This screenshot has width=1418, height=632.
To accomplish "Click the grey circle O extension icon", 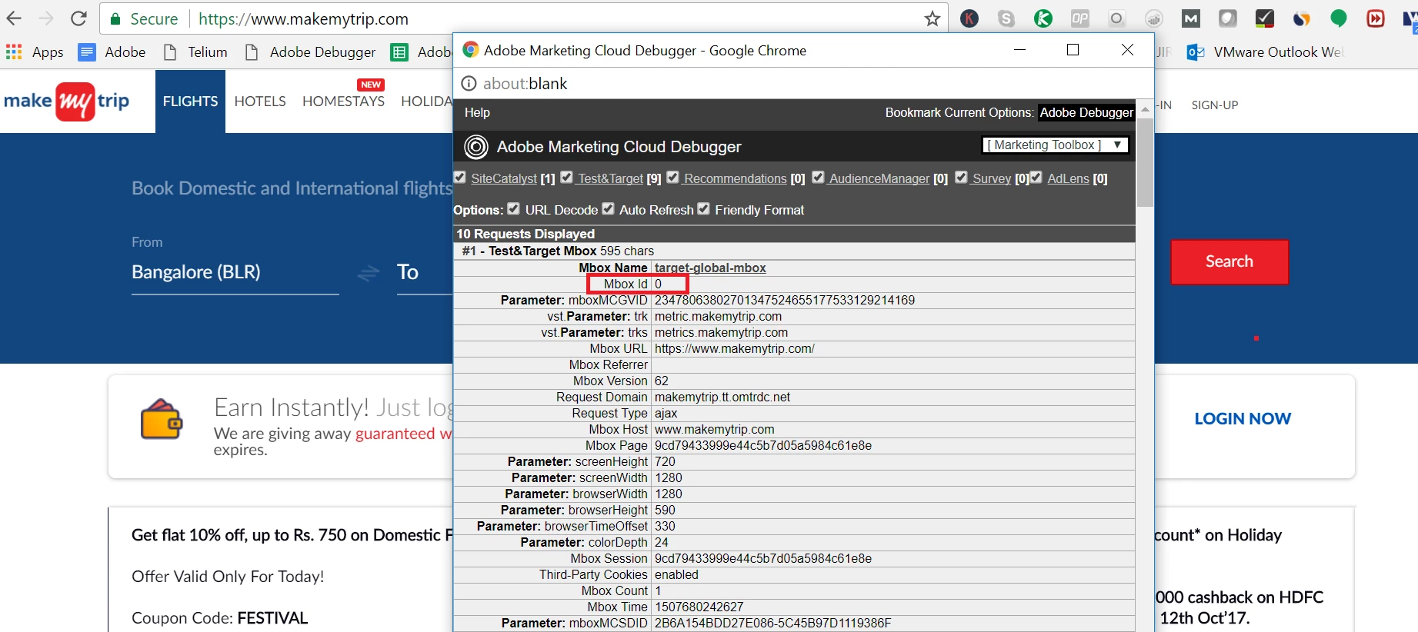I will (1117, 18).
